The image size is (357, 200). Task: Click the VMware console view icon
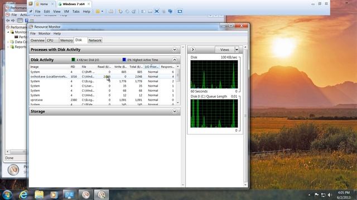170,11
